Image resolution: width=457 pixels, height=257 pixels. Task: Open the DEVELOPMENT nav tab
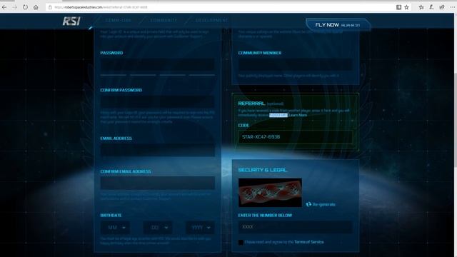[x=212, y=21]
